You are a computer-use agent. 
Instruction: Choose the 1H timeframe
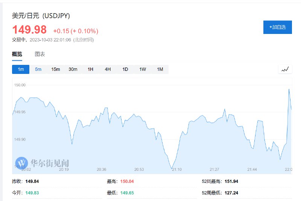pos(90,69)
